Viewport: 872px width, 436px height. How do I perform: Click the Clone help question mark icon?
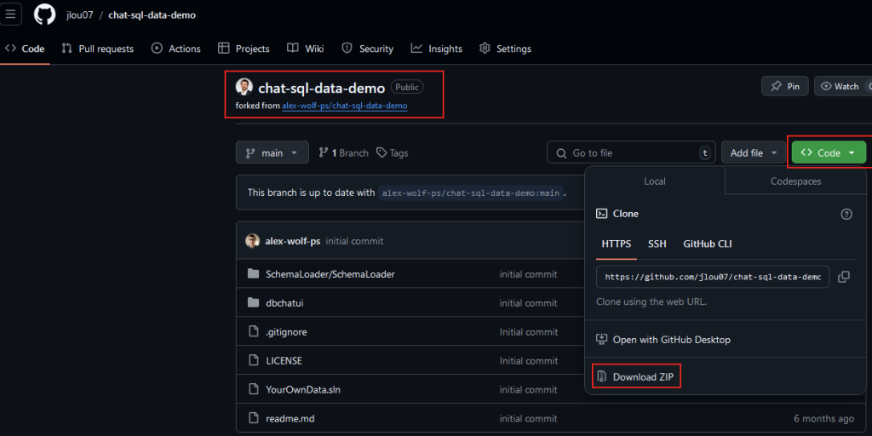click(846, 214)
